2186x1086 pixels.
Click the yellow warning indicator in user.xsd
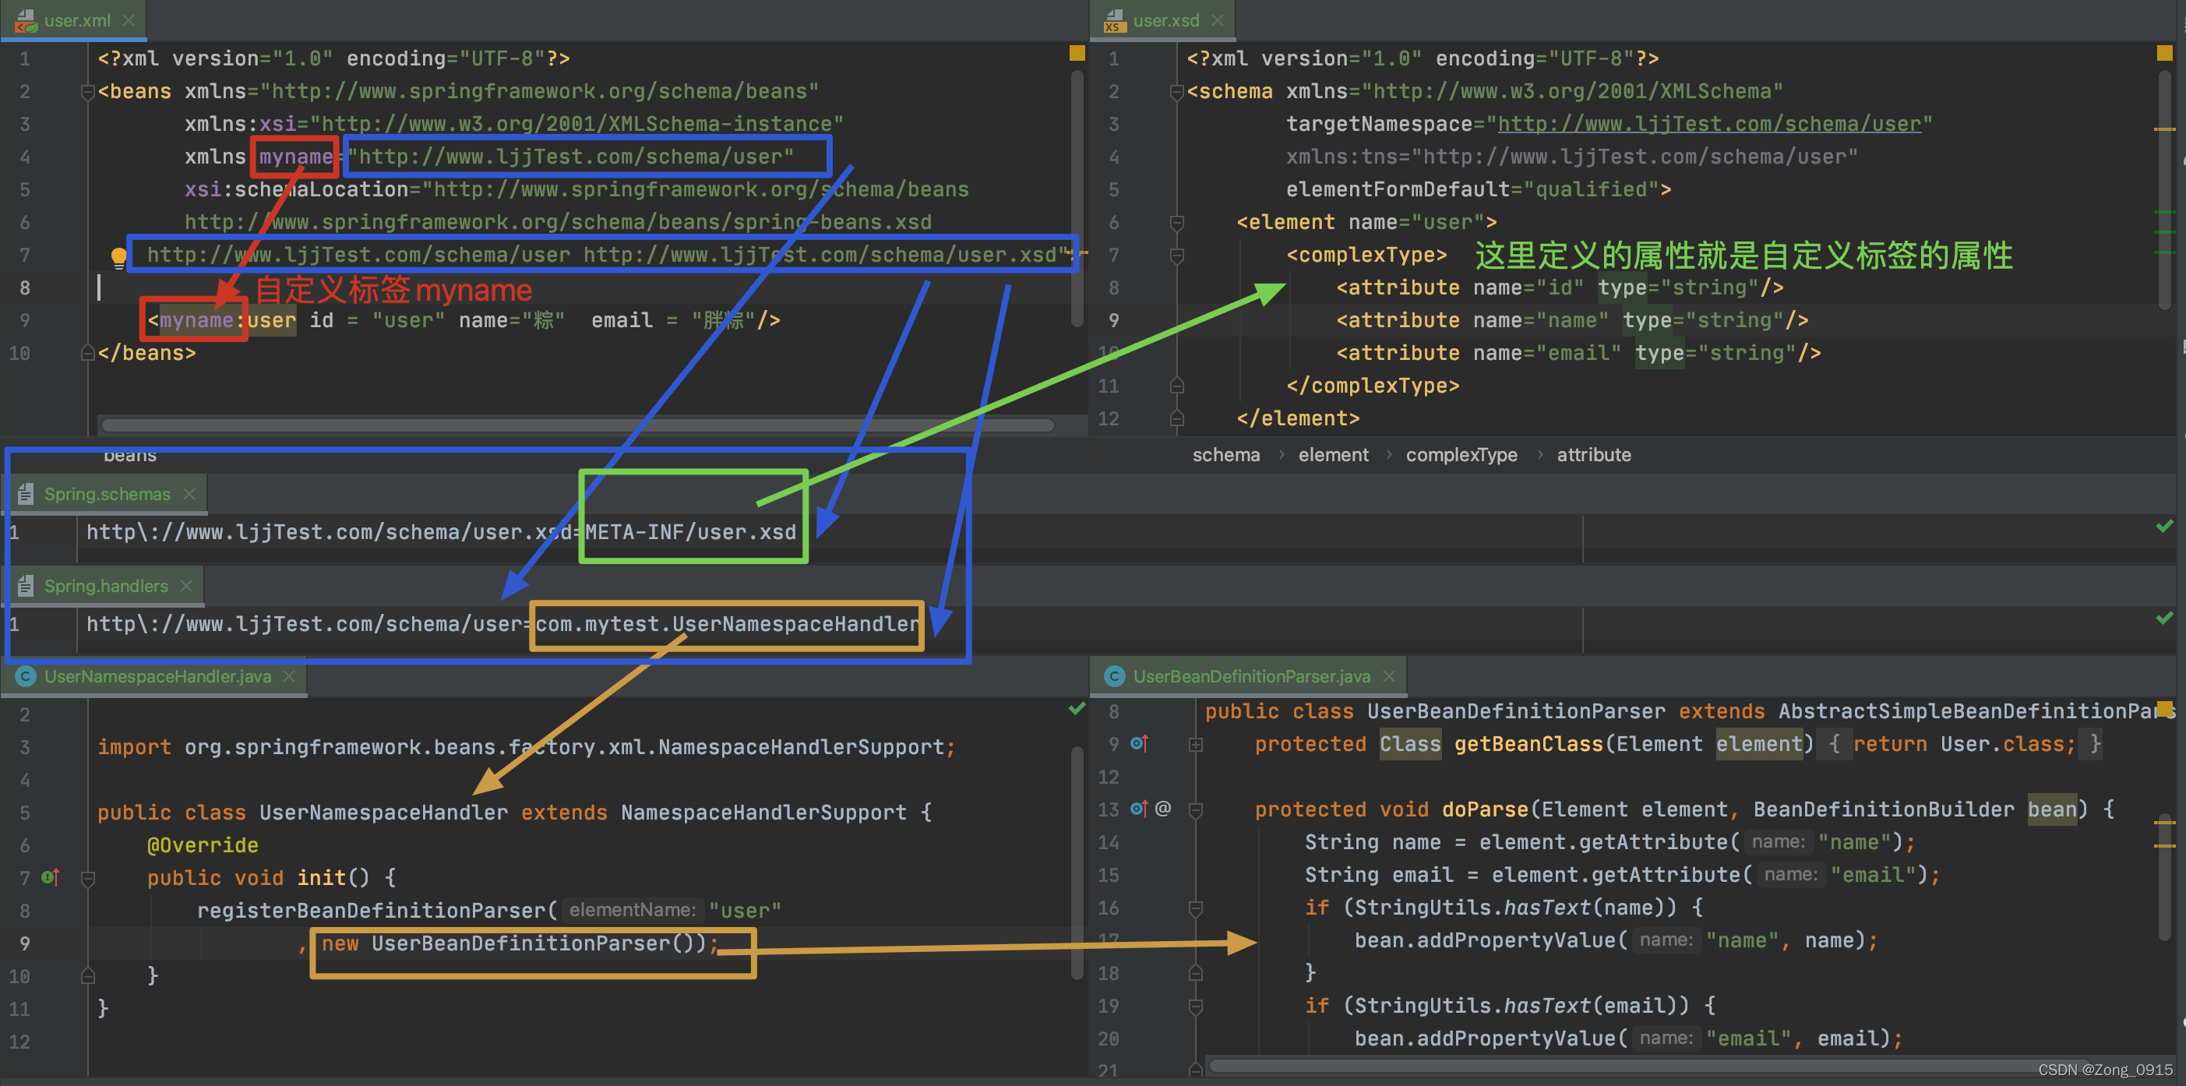click(2165, 54)
